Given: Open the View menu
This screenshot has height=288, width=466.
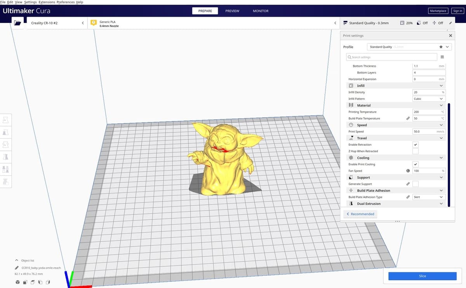Looking at the screenshot, I should click(18, 2).
